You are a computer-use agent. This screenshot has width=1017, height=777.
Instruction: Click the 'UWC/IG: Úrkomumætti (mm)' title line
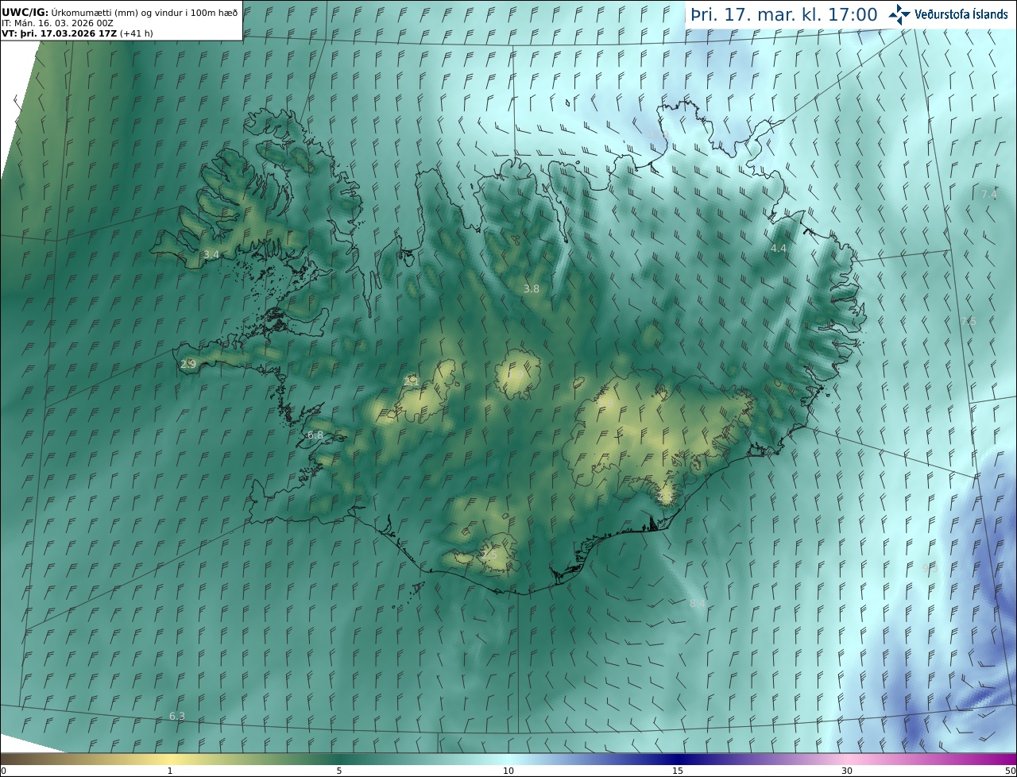point(120,12)
